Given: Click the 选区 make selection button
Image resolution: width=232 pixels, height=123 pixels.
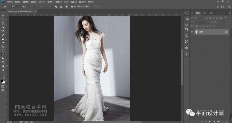Looking at the screenshot, I should tap(32, 7).
